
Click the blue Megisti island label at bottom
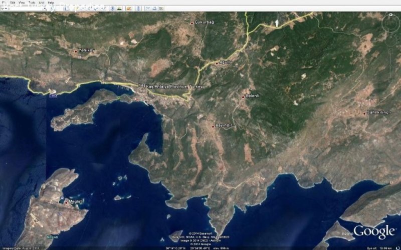(52, 237)
